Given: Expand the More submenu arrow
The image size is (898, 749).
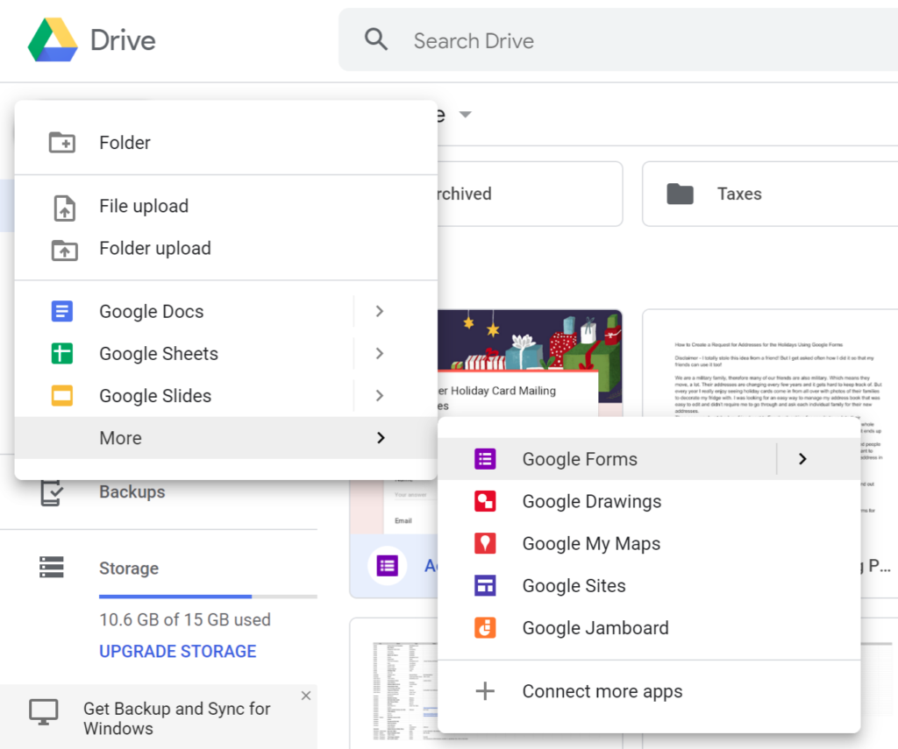Looking at the screenshot, I should [381, 438].
